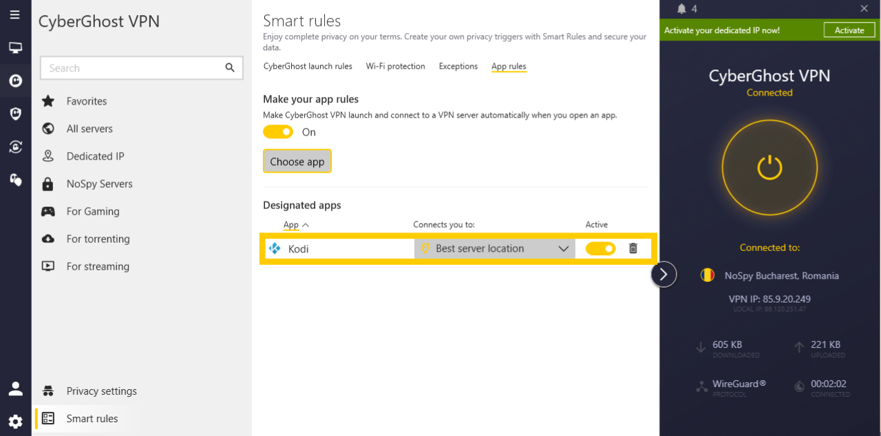
Task: Select the App rules tab
Action: point(509,66)
